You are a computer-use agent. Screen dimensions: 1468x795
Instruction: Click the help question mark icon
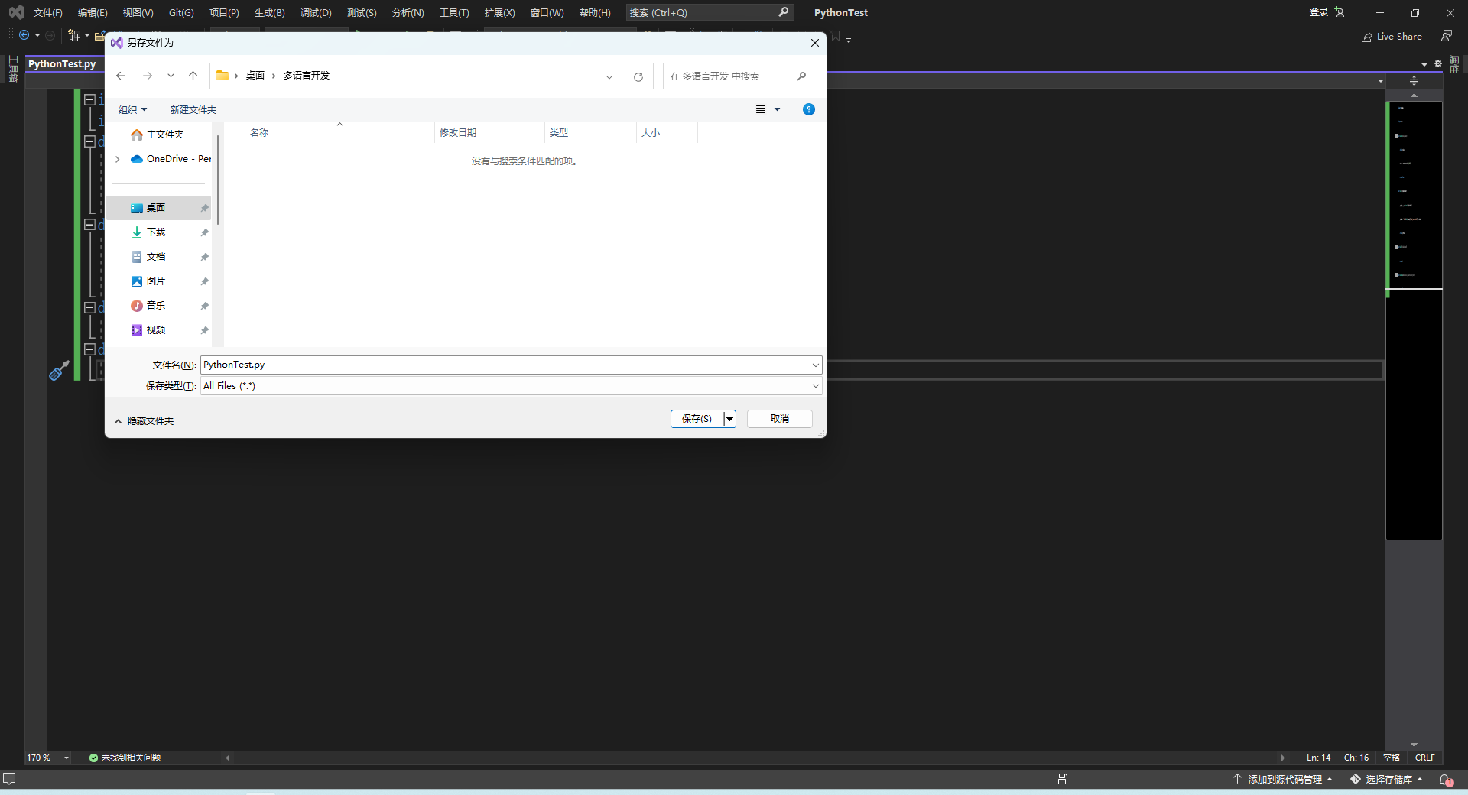(x=809, y=109)
